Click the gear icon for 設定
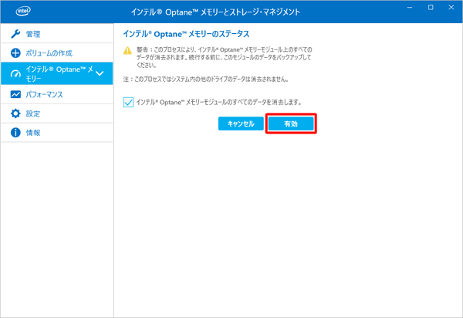The height and width of the screenshot is (318, 463). point(15,113)
